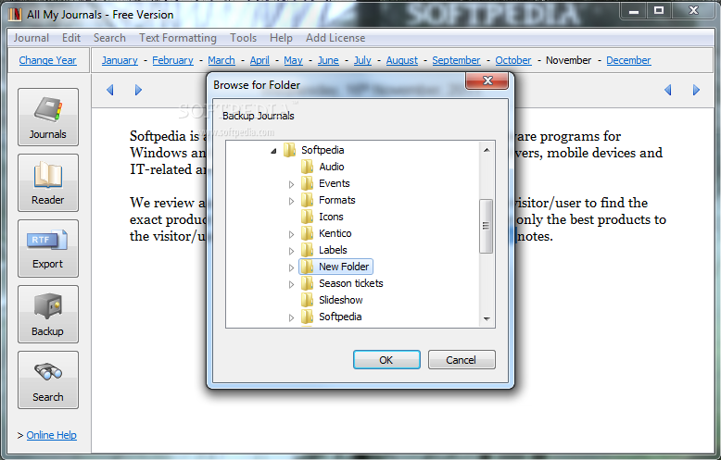Go to previous entry using left blue arrow at far left

click(110, 90)
